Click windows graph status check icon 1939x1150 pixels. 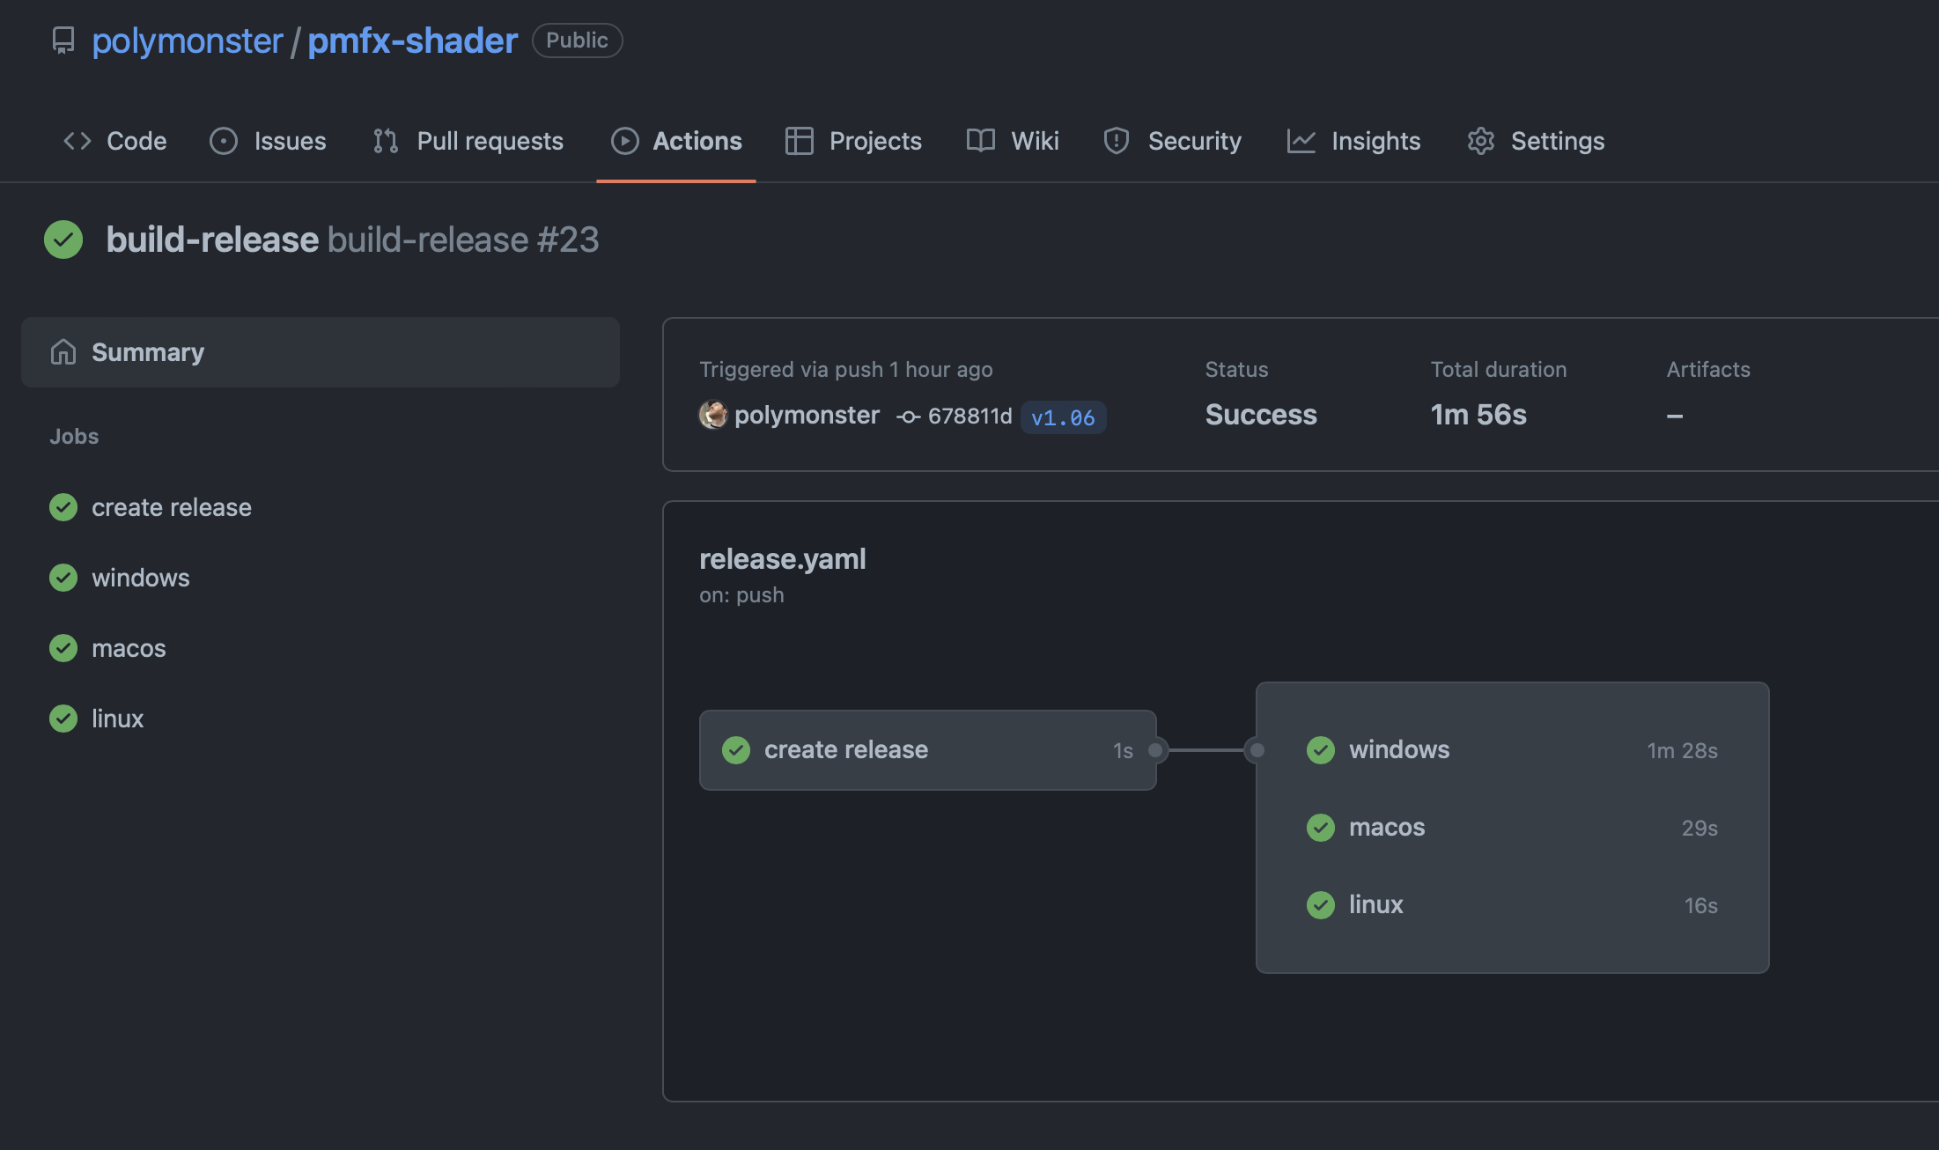[1321, 750]
